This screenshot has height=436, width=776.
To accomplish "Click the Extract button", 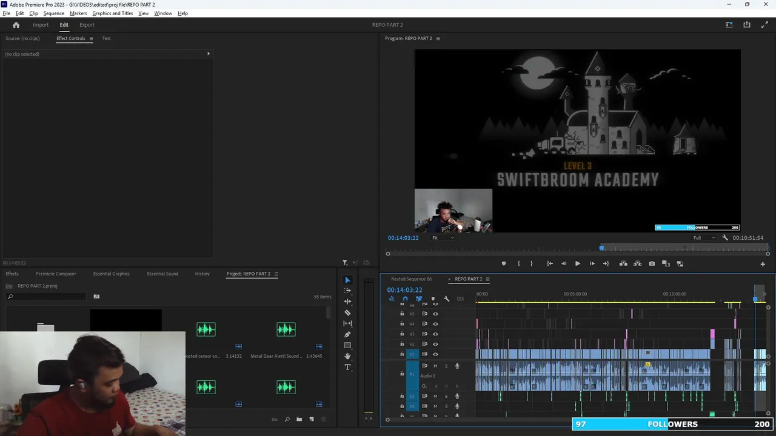I will pyautogui.click(x=637, y=263).
